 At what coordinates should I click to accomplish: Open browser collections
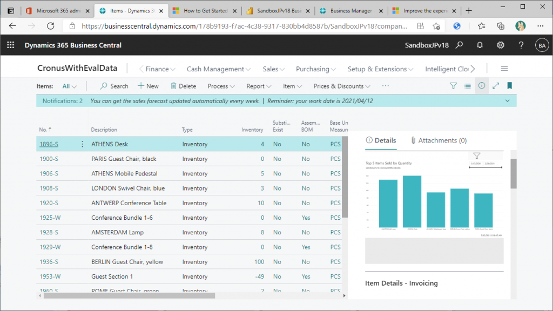[501, 26]
